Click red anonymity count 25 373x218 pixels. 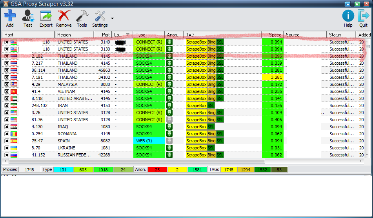[x=157, y=169]
